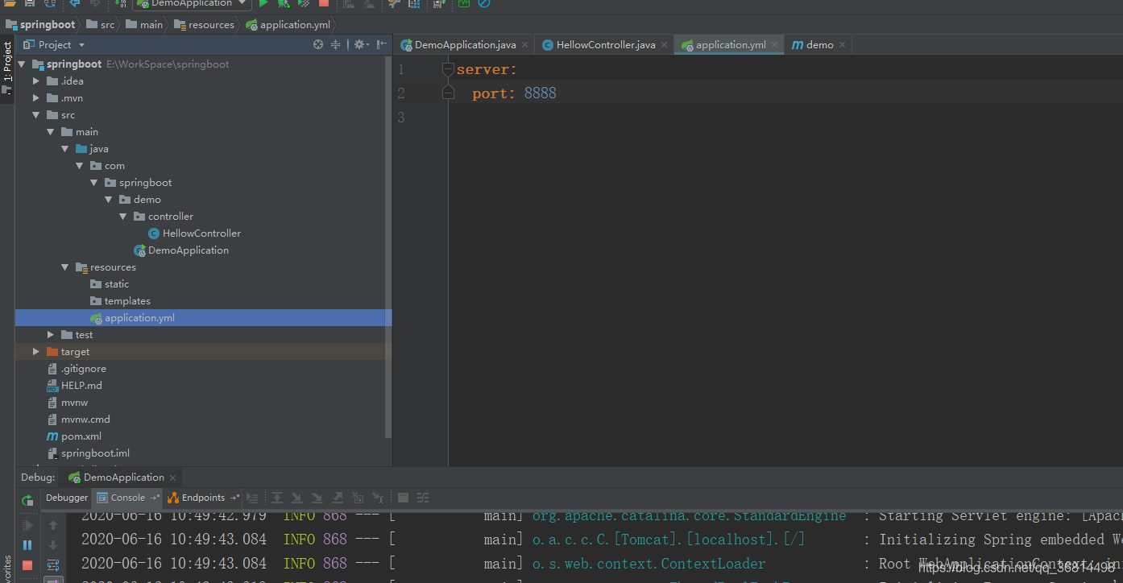Start debugging with the bug icon
The width and height of the screenshot is (1123, 583).
tap(283, 3)
